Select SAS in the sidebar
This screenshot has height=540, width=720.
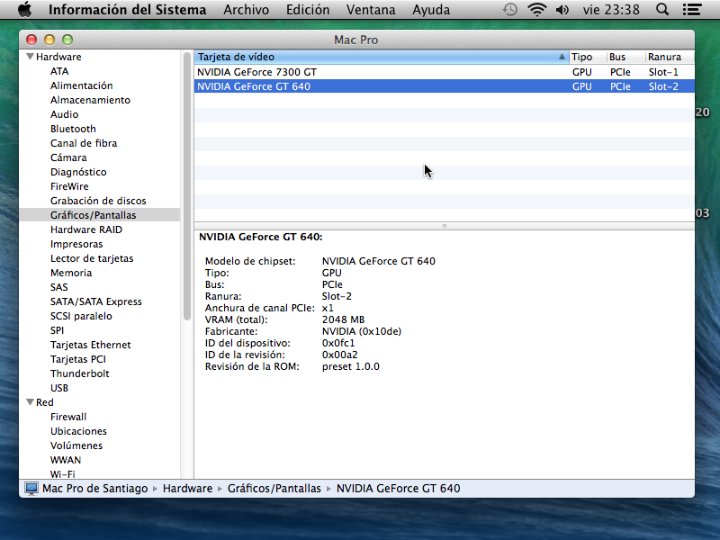(58, 287)
